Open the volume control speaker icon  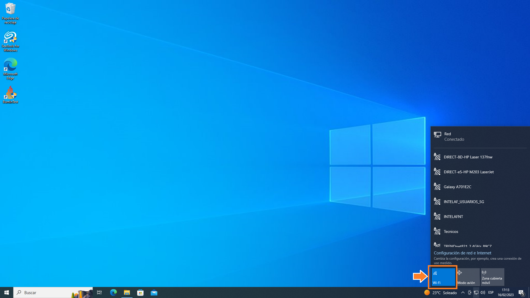[483, 292]
